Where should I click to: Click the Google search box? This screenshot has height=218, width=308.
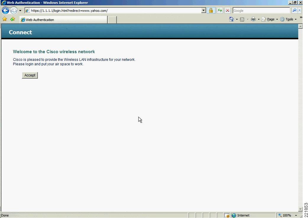[x=261, y=10]
